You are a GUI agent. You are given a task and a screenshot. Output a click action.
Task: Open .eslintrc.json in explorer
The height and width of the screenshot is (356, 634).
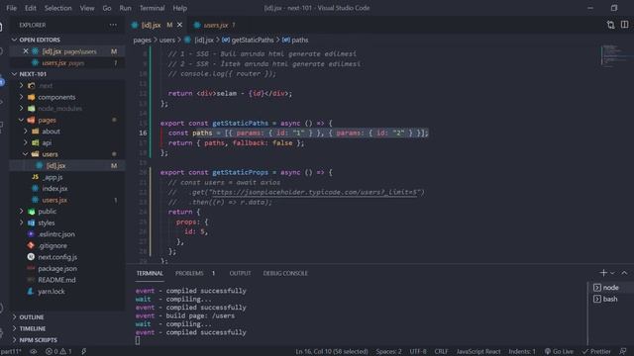click(x=56, y=234)
